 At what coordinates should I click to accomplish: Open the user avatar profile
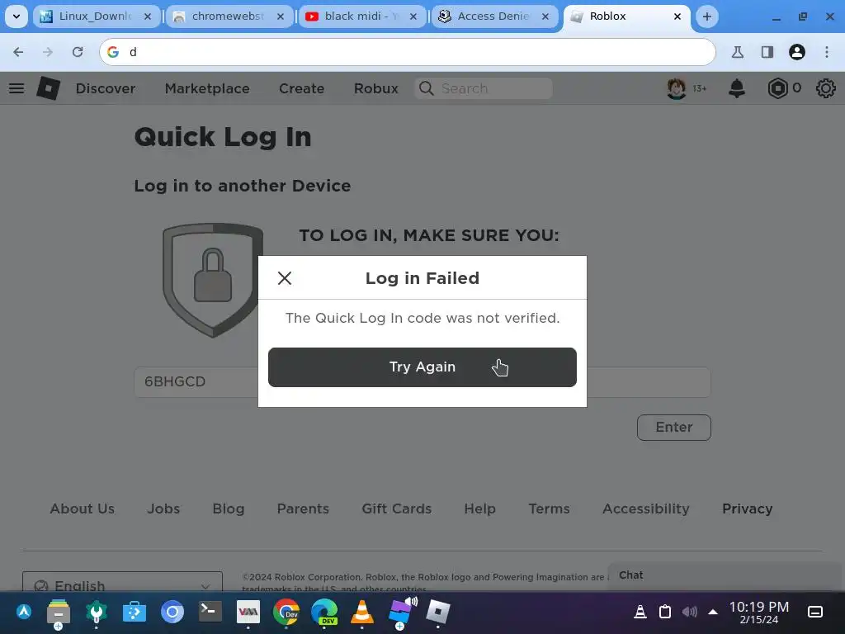(677, 88)
